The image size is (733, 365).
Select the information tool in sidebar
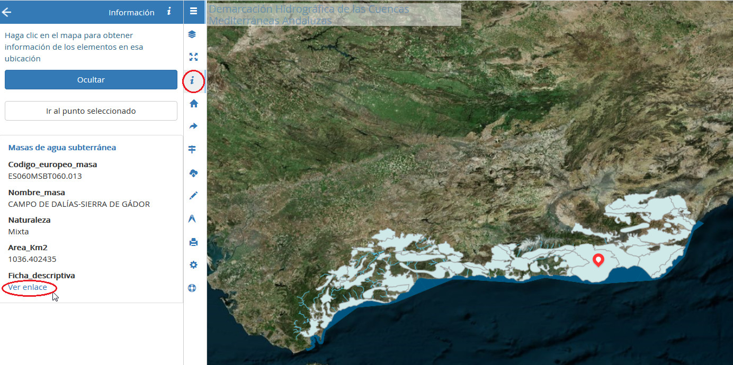193,81
